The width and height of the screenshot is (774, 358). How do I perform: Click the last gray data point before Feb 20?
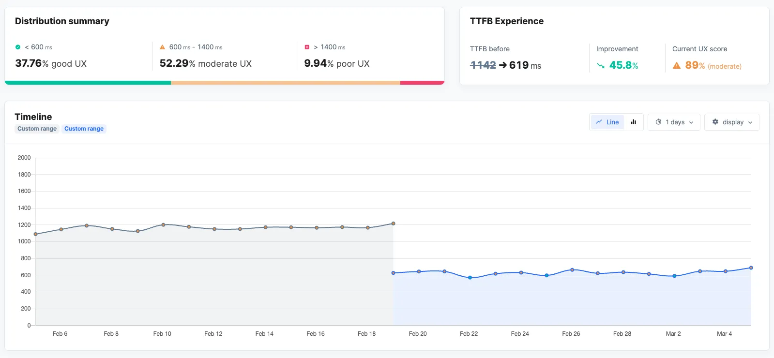point(393,224)
